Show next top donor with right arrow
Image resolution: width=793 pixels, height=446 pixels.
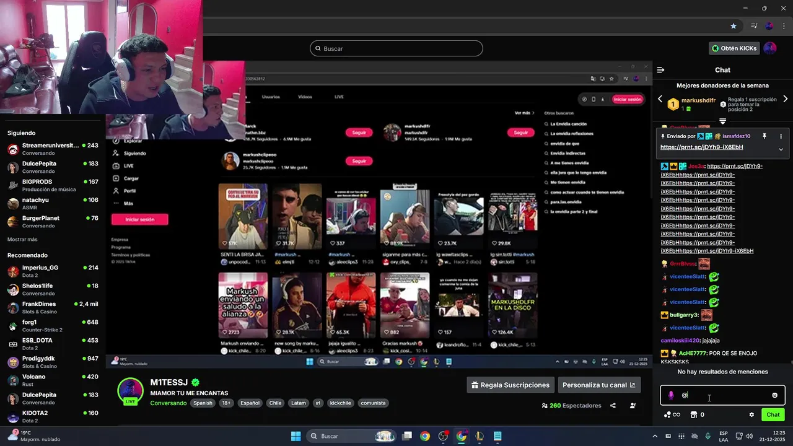(786, 99)
